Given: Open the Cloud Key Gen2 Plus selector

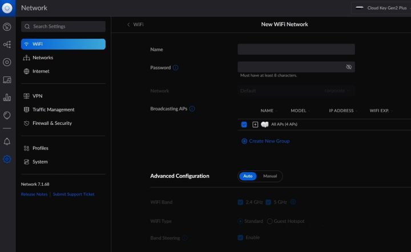Looking at the screenshot, I should (x=381, y=8).
